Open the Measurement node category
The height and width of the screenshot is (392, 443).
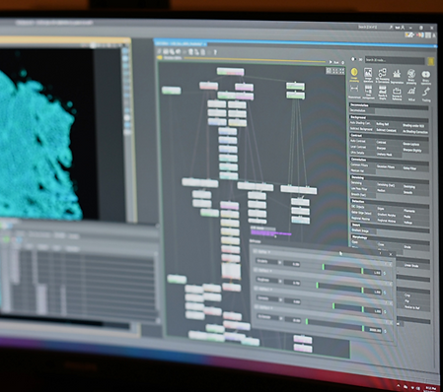354,92
